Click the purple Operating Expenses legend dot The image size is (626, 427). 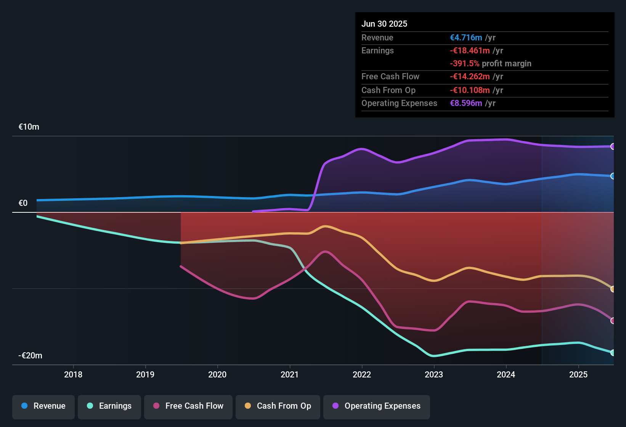coord(336,406)
